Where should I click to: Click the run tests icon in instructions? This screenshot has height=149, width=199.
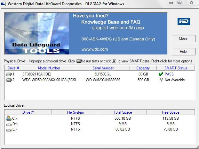point(79,61)
